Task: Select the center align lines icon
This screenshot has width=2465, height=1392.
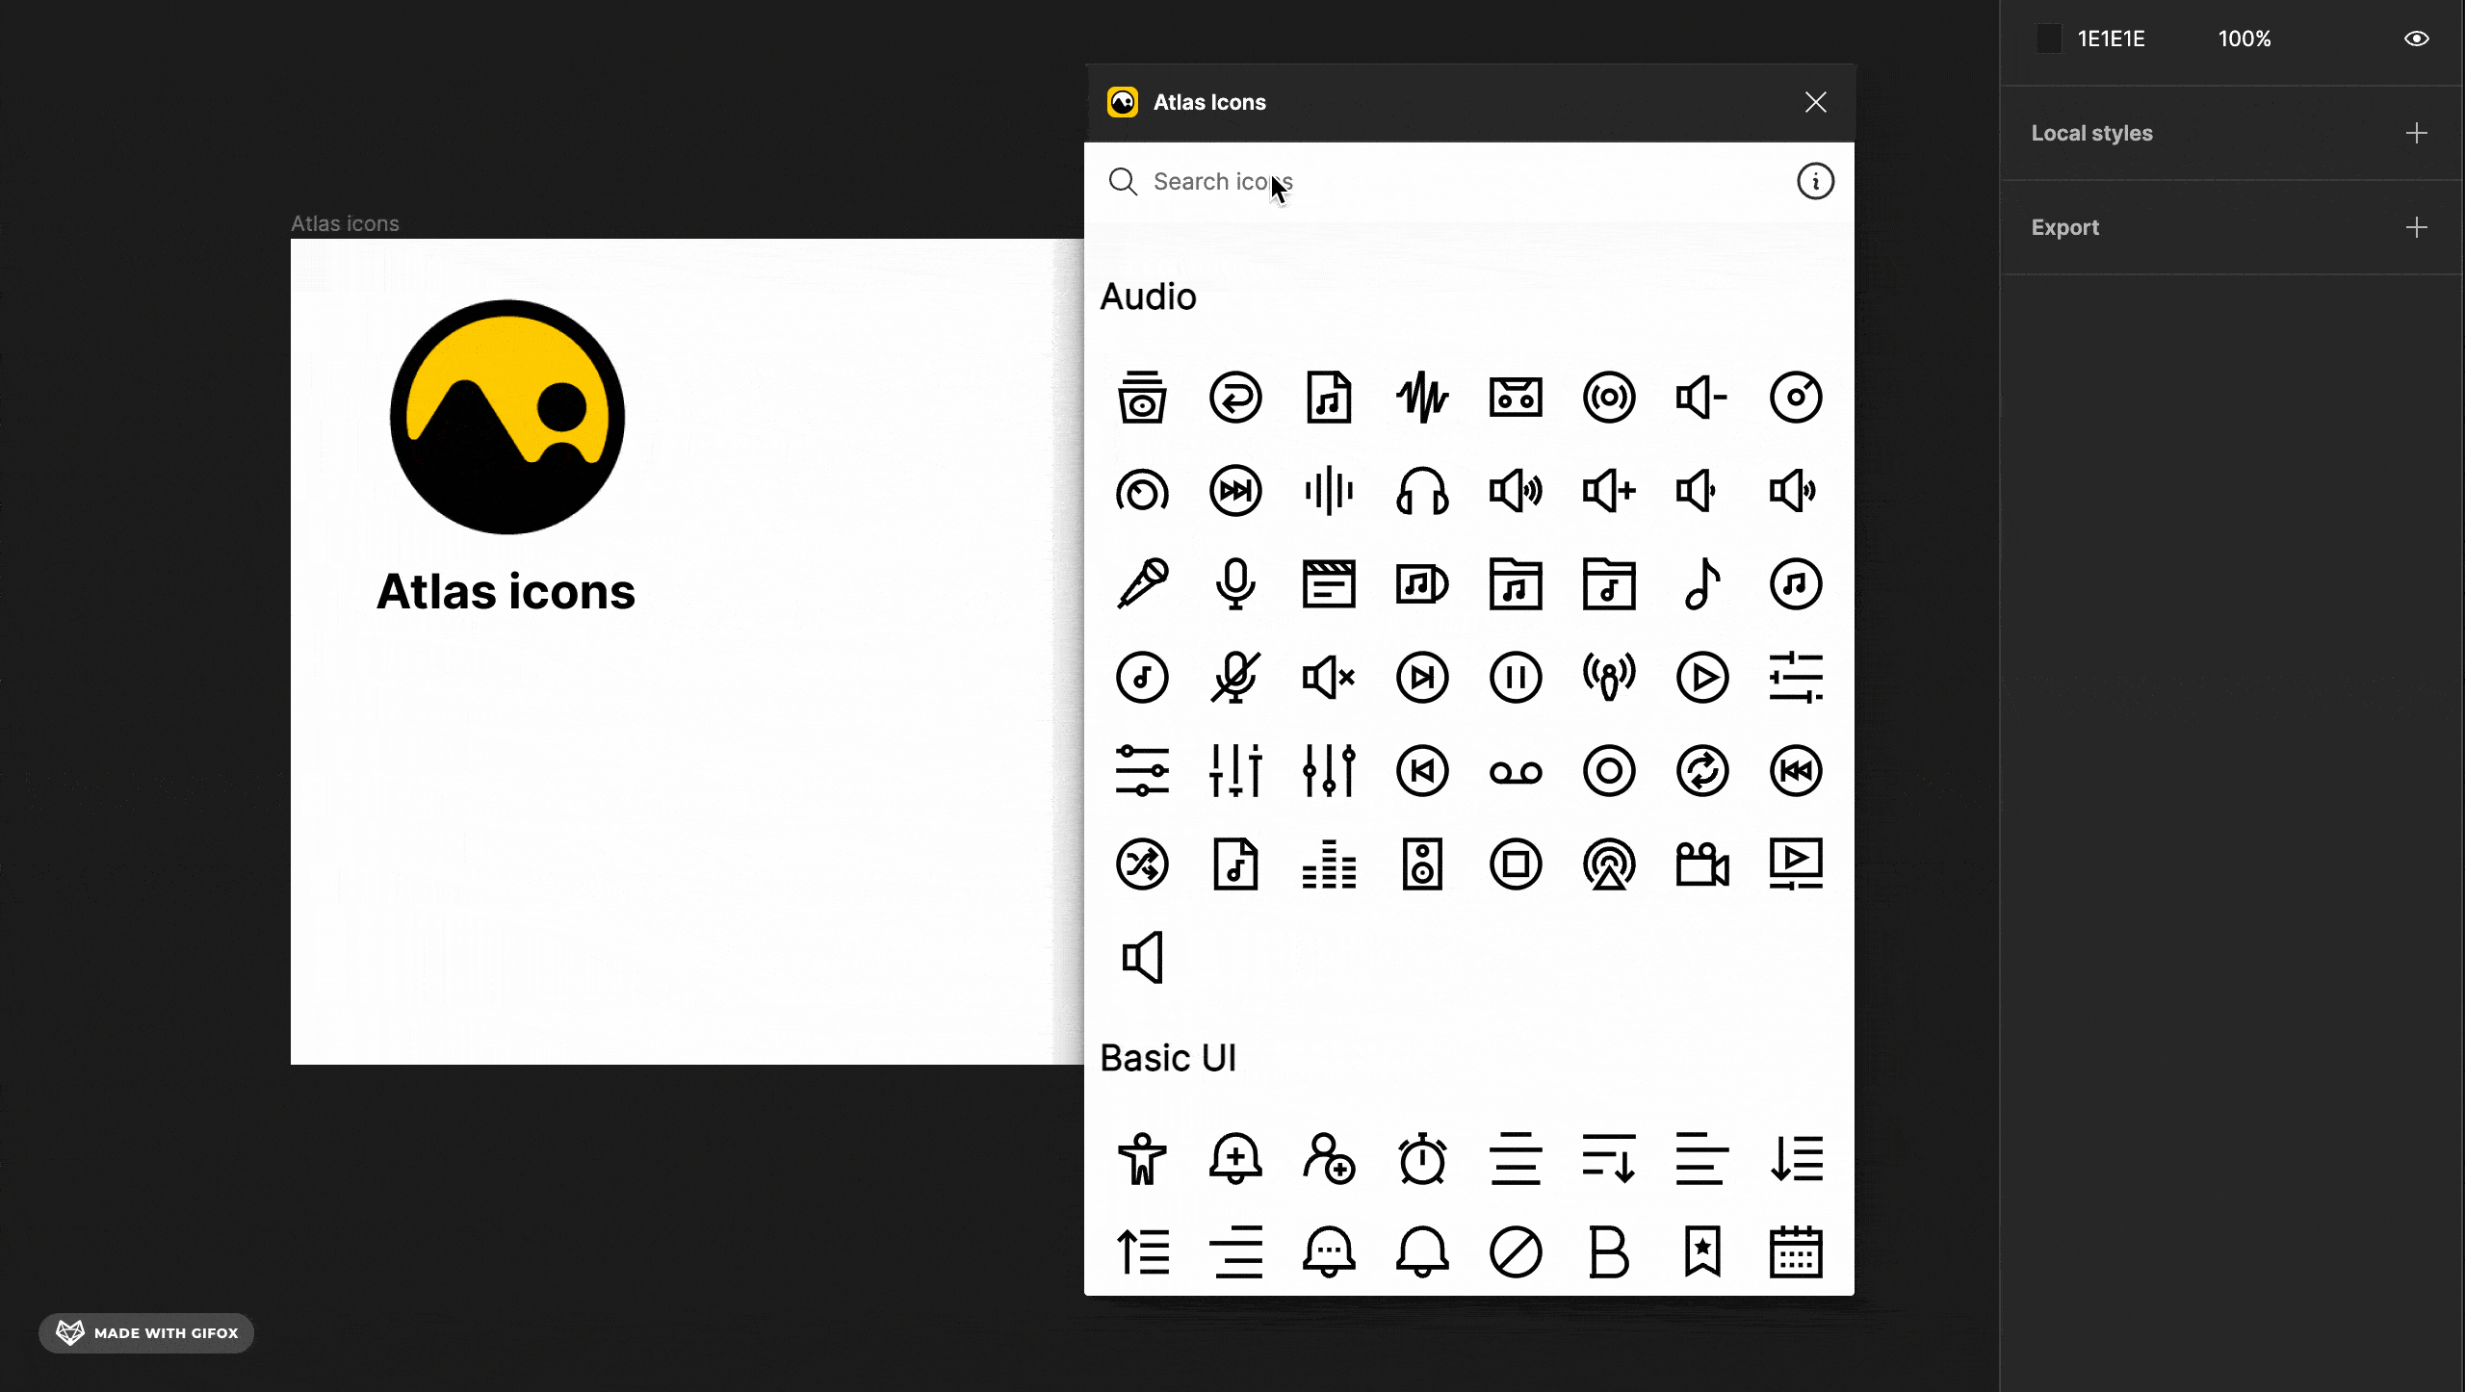Action: (x=1516, y=1159)
